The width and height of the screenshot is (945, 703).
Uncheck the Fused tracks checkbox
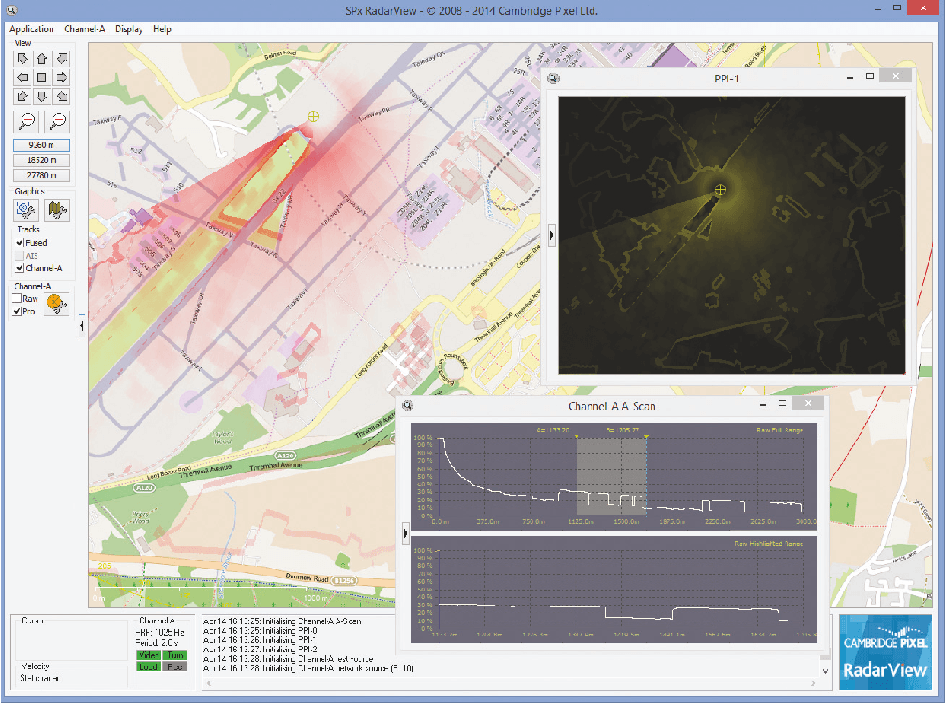tap(19, 243)
